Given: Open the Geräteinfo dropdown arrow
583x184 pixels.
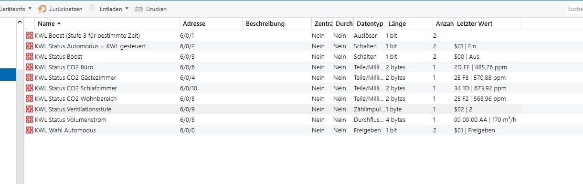Looking at the screenshot, I should [x=30, y=9].
